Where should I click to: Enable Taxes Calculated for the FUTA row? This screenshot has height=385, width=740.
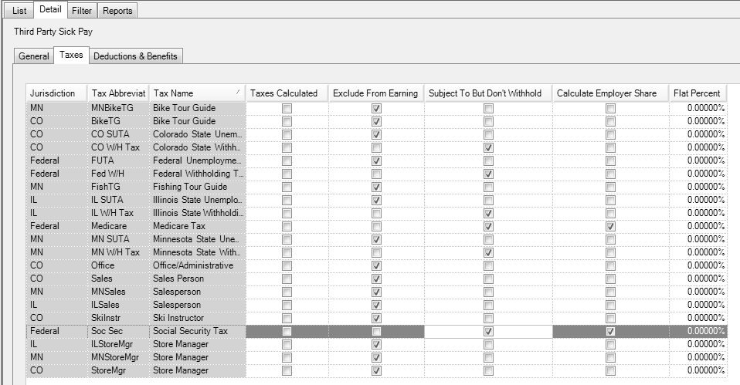point(287,160)
